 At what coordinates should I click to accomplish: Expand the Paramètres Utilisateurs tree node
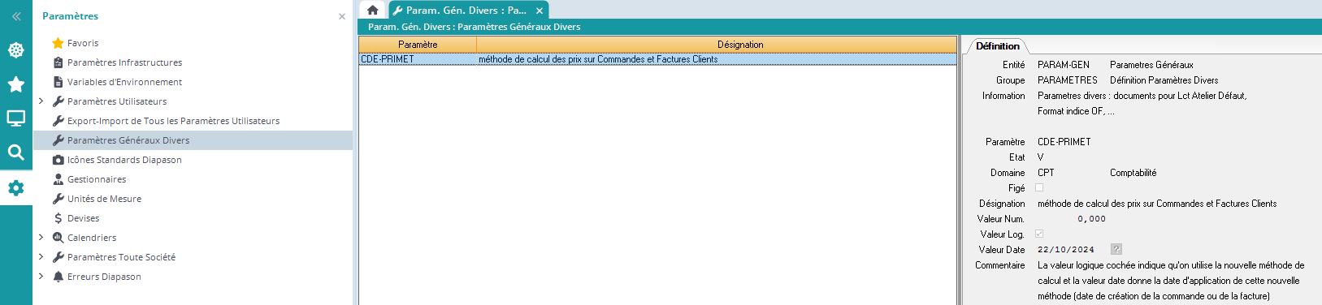coord(41,101)
